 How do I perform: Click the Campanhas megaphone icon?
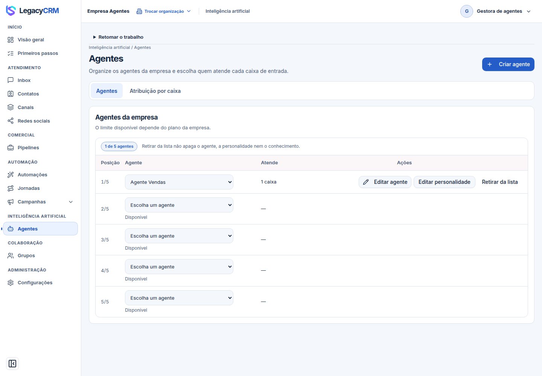coord(11,202)
